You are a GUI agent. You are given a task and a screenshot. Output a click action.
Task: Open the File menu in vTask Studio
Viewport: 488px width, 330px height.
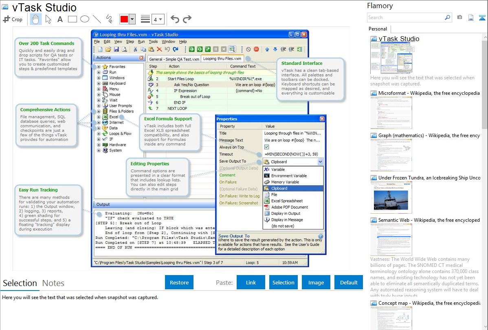pyautogui.click(x=97, y=42)
